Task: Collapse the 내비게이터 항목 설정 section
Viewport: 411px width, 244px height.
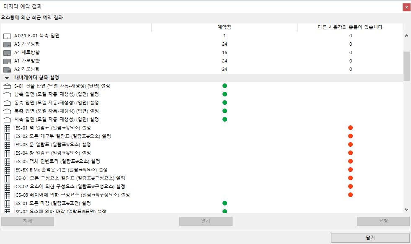Action: [6, 77]
